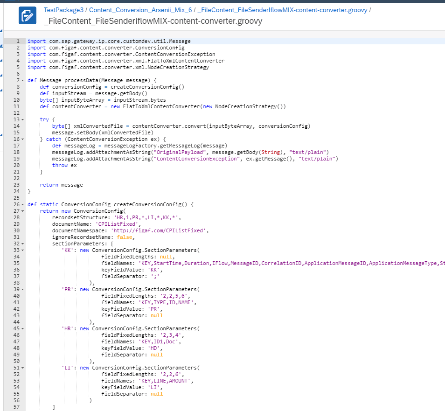This screenshot has width=445, height=411.
Task: Collapse sectionParameters fold at line 32
Action: click(23, 244)
